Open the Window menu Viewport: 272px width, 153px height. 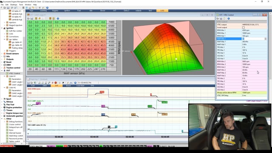(x=28, y=5)
